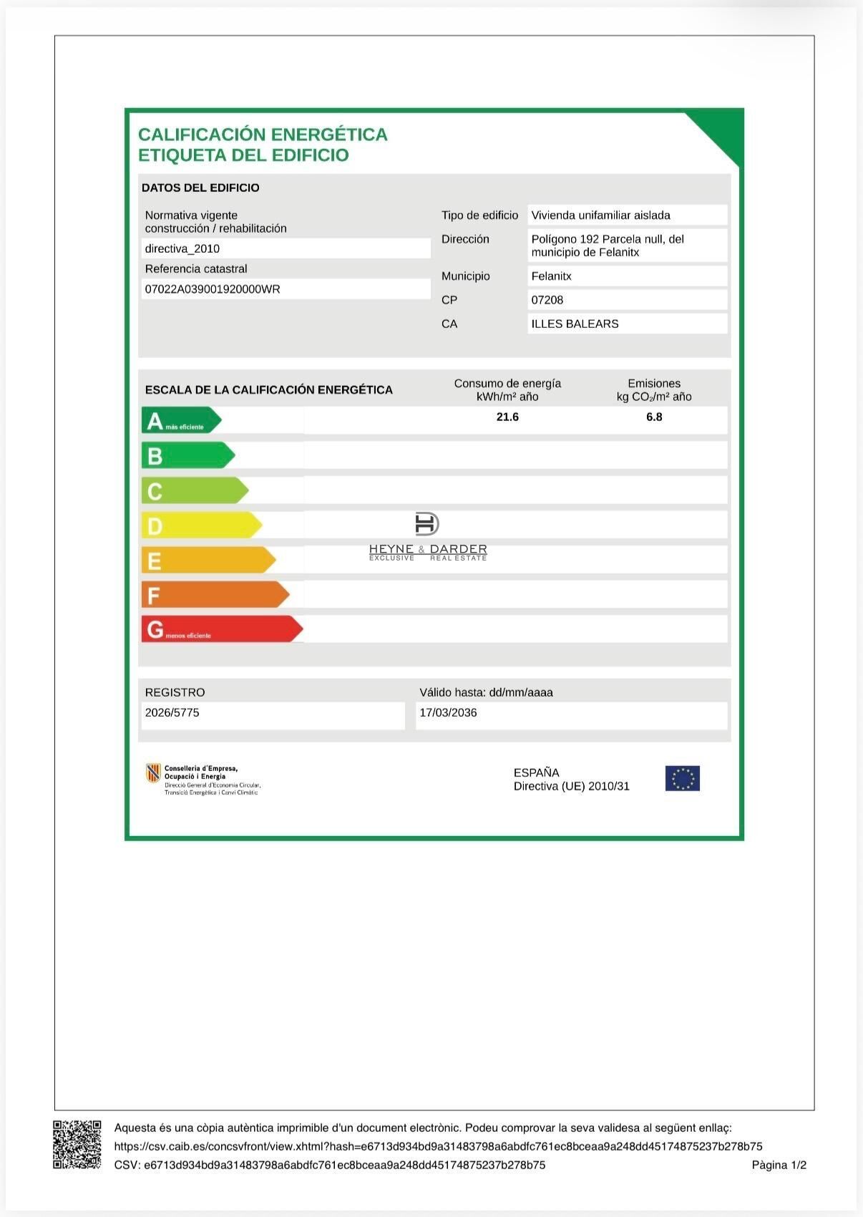
Task: Click the Municipio field with Felanitx
Action: pyautogui.click(x=627, y=276)
